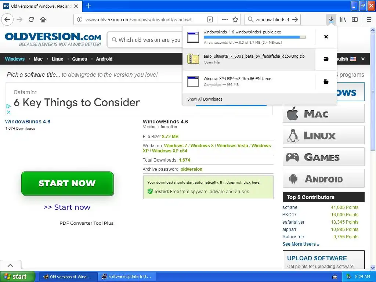Viewport: 376px width, 282px height.
Task: Click the forward navigation arrow
Action: coord(20,19)
